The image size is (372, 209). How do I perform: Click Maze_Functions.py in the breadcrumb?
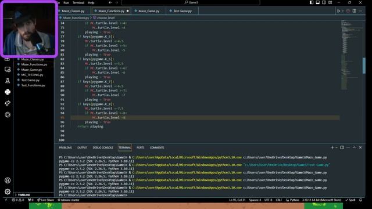pos(76,18)
